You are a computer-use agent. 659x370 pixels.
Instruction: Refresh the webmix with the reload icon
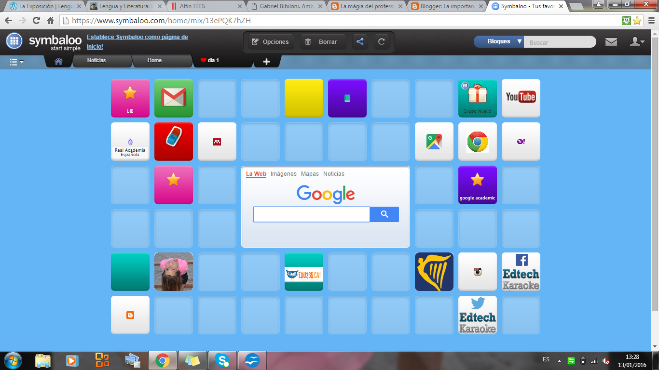pyautogui.click(x=381, y=41)
